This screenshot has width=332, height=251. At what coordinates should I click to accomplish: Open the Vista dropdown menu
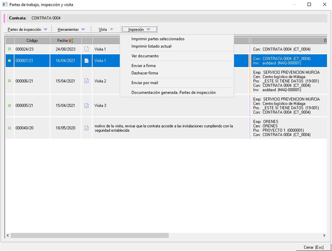click(106, 30)
